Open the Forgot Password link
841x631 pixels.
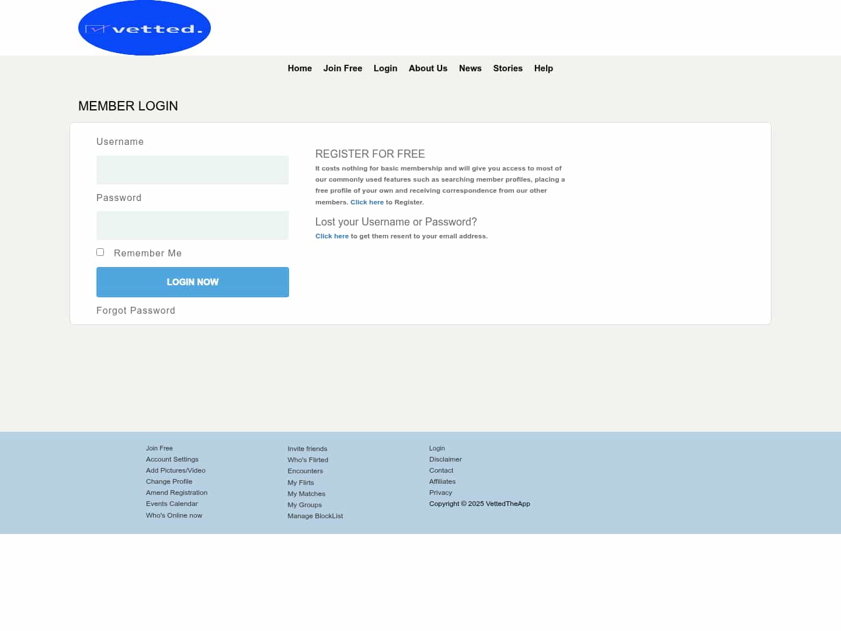(x=135, y=310)
